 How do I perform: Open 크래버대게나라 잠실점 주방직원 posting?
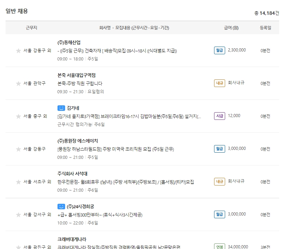click(119, 247)
